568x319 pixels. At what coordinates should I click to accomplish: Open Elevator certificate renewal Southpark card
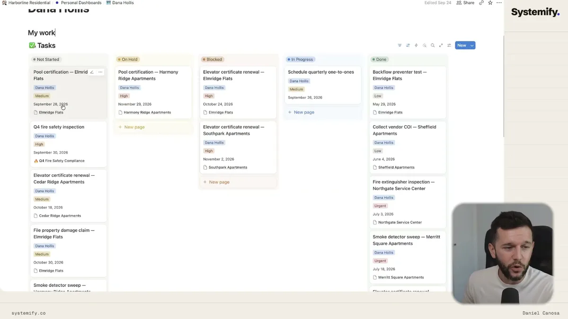[238, 147]
